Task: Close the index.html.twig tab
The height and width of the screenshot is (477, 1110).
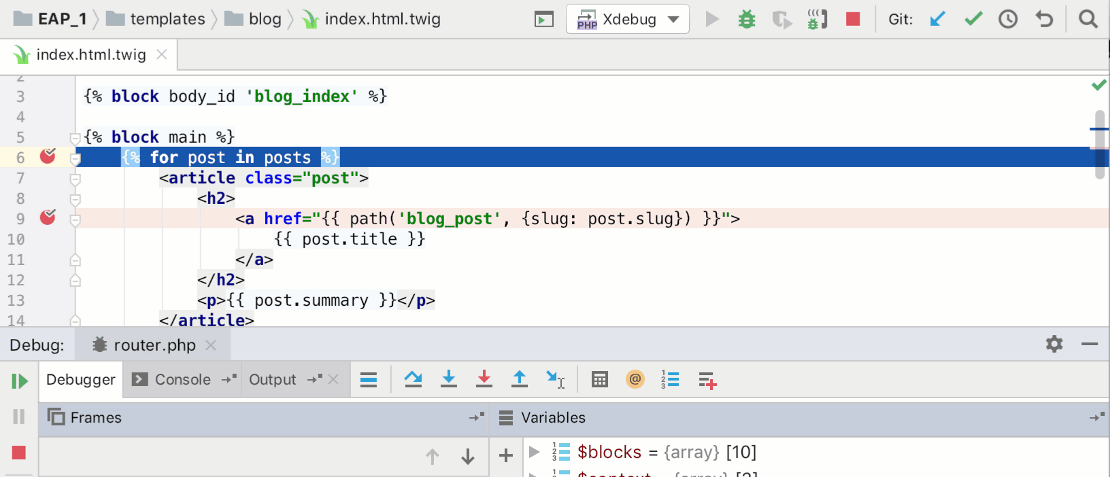Action: coord(162,54)
